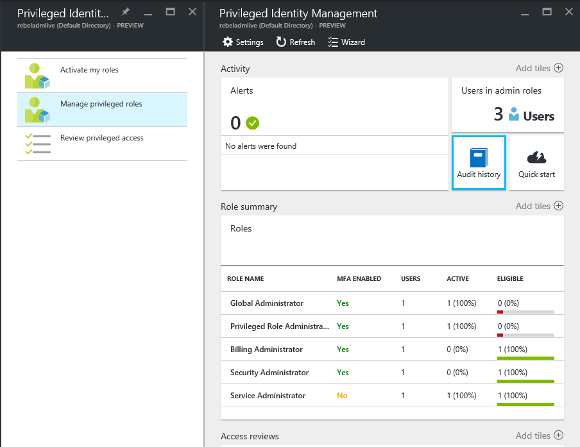
Task: Open Settings in the PIM toolbar
Action: (243, 42)
